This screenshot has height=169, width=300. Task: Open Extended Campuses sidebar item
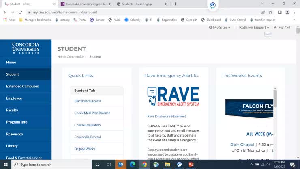(x=26, y=86)
